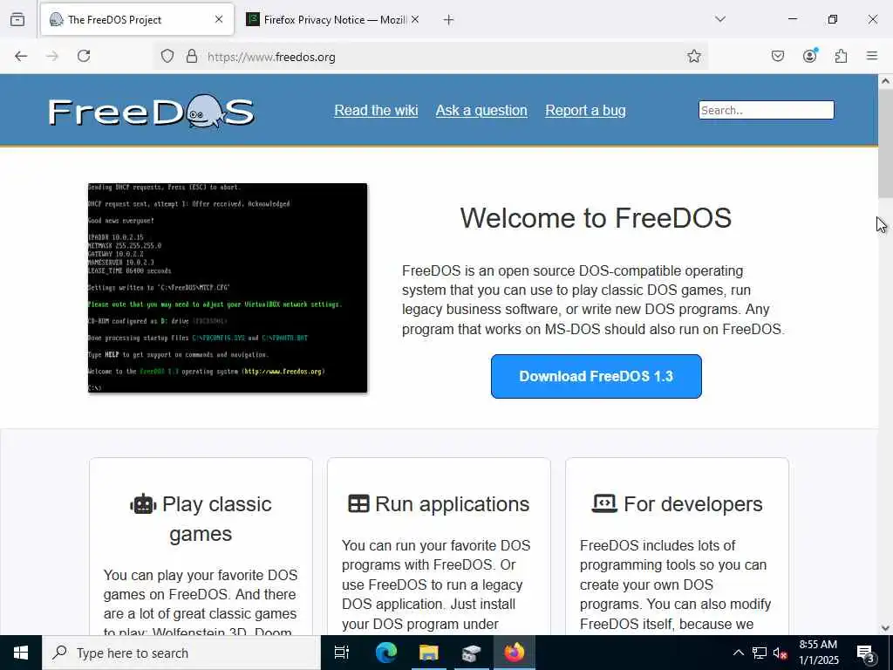Open the Extensions puzzle icon
893x670 pixels.
point(841,56)
